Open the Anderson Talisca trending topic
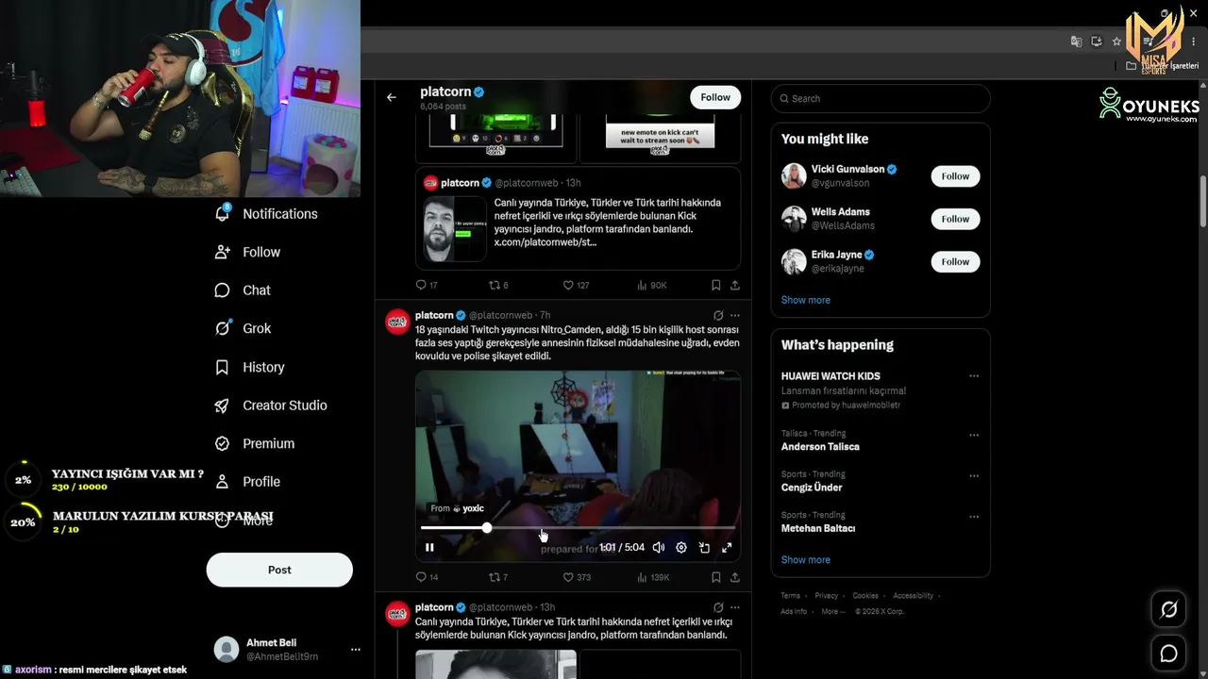This screenshot has height=679, width=1208. 820,447
